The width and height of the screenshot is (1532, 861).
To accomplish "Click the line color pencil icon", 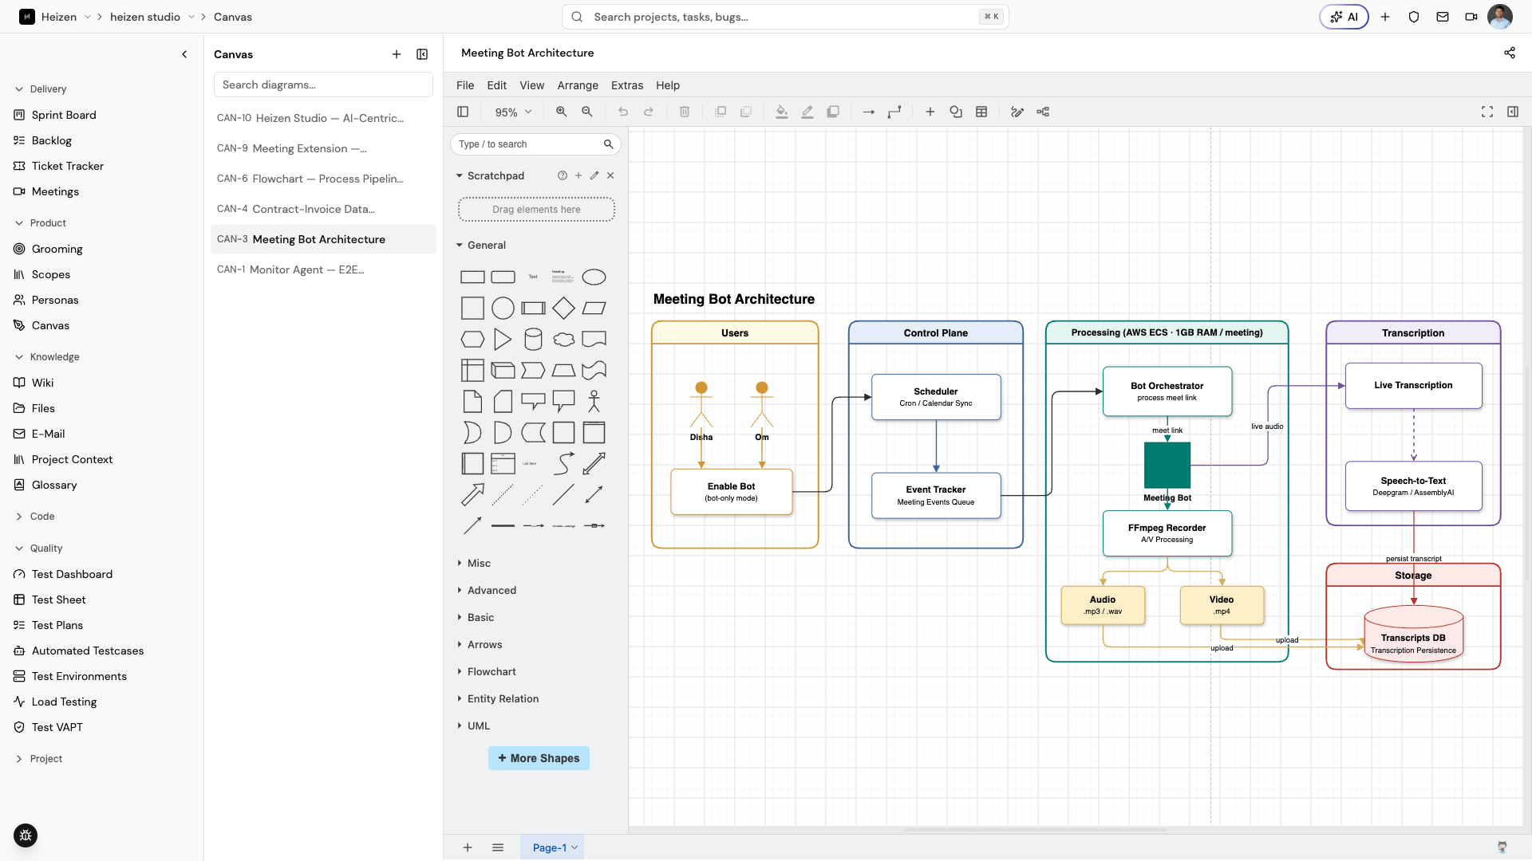I will (x=807, y=112).
